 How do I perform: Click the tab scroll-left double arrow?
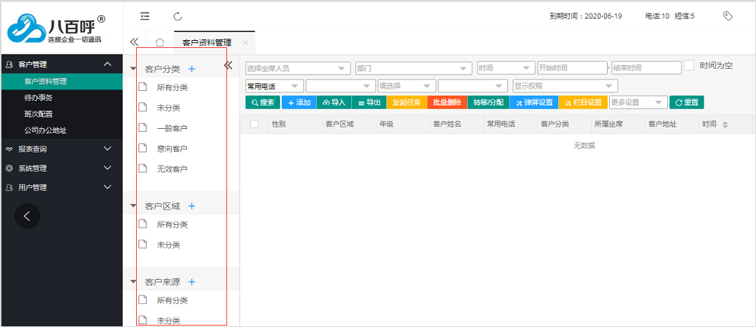[135, 42]
